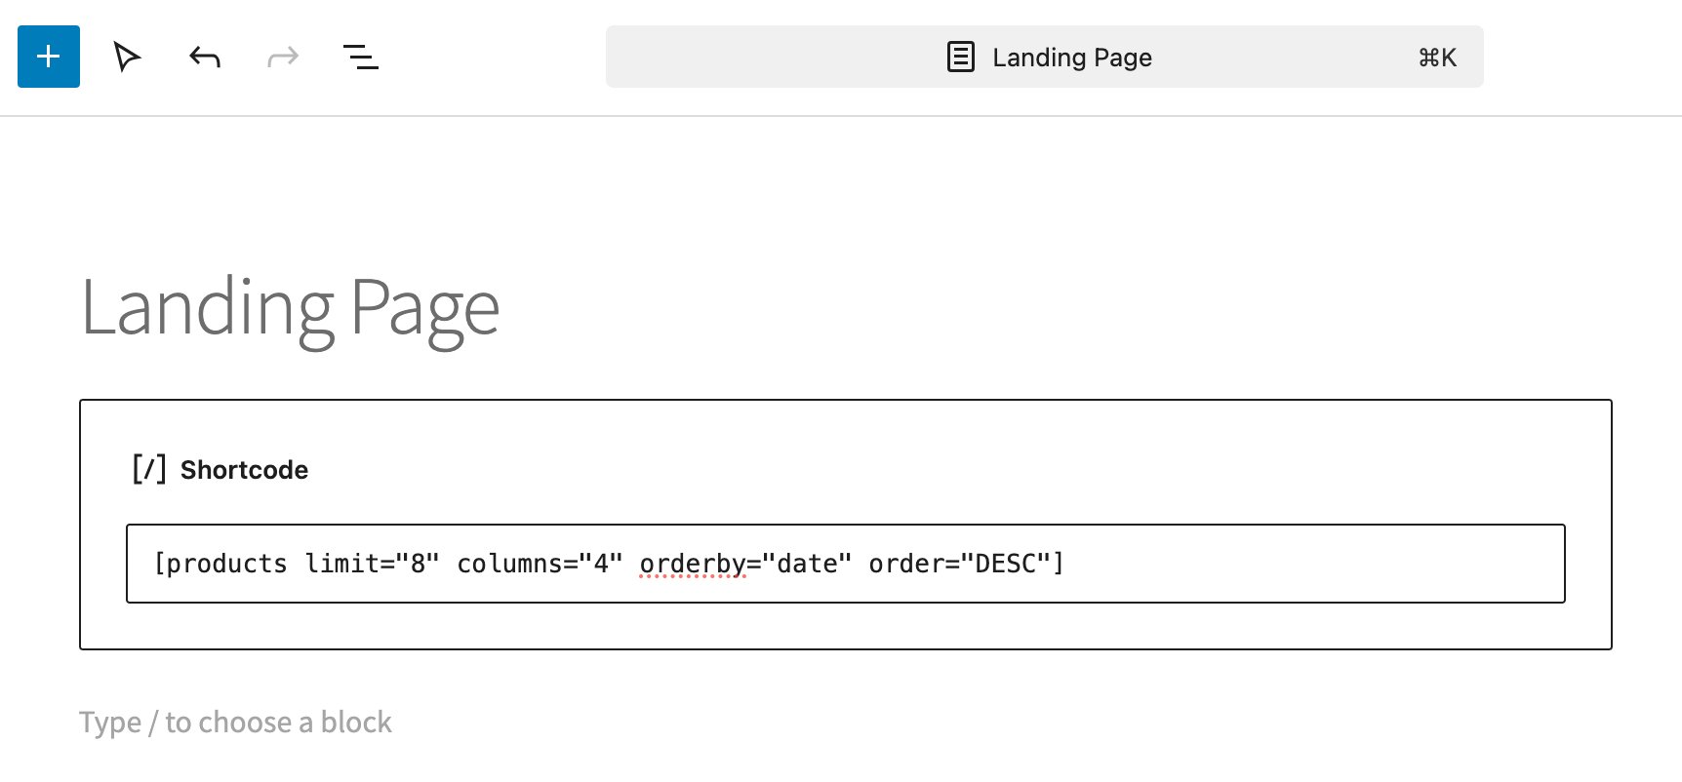Click the products shortcode text
This screenshot has height=782, width=1682.
(222, 564)
